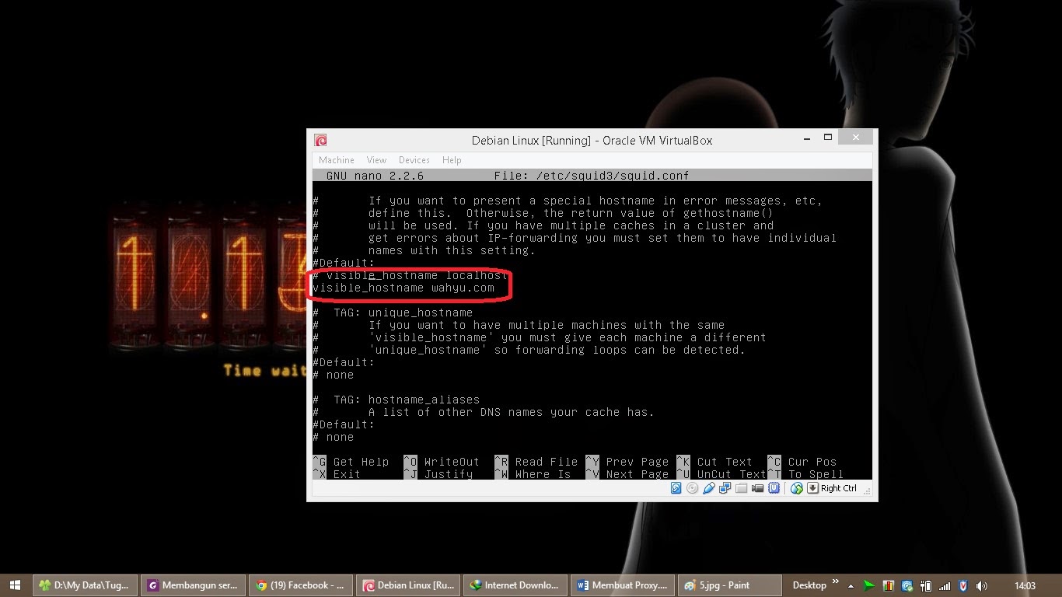Click the mouse integration icon in the status bar
Image resolution: width=1062 pixels, height=597 pixels.
point(796,487)
